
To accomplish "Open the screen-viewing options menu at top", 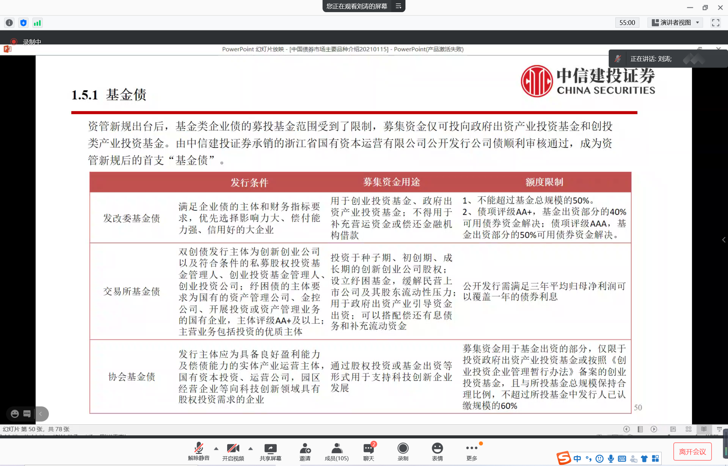I will pos(398,6).
